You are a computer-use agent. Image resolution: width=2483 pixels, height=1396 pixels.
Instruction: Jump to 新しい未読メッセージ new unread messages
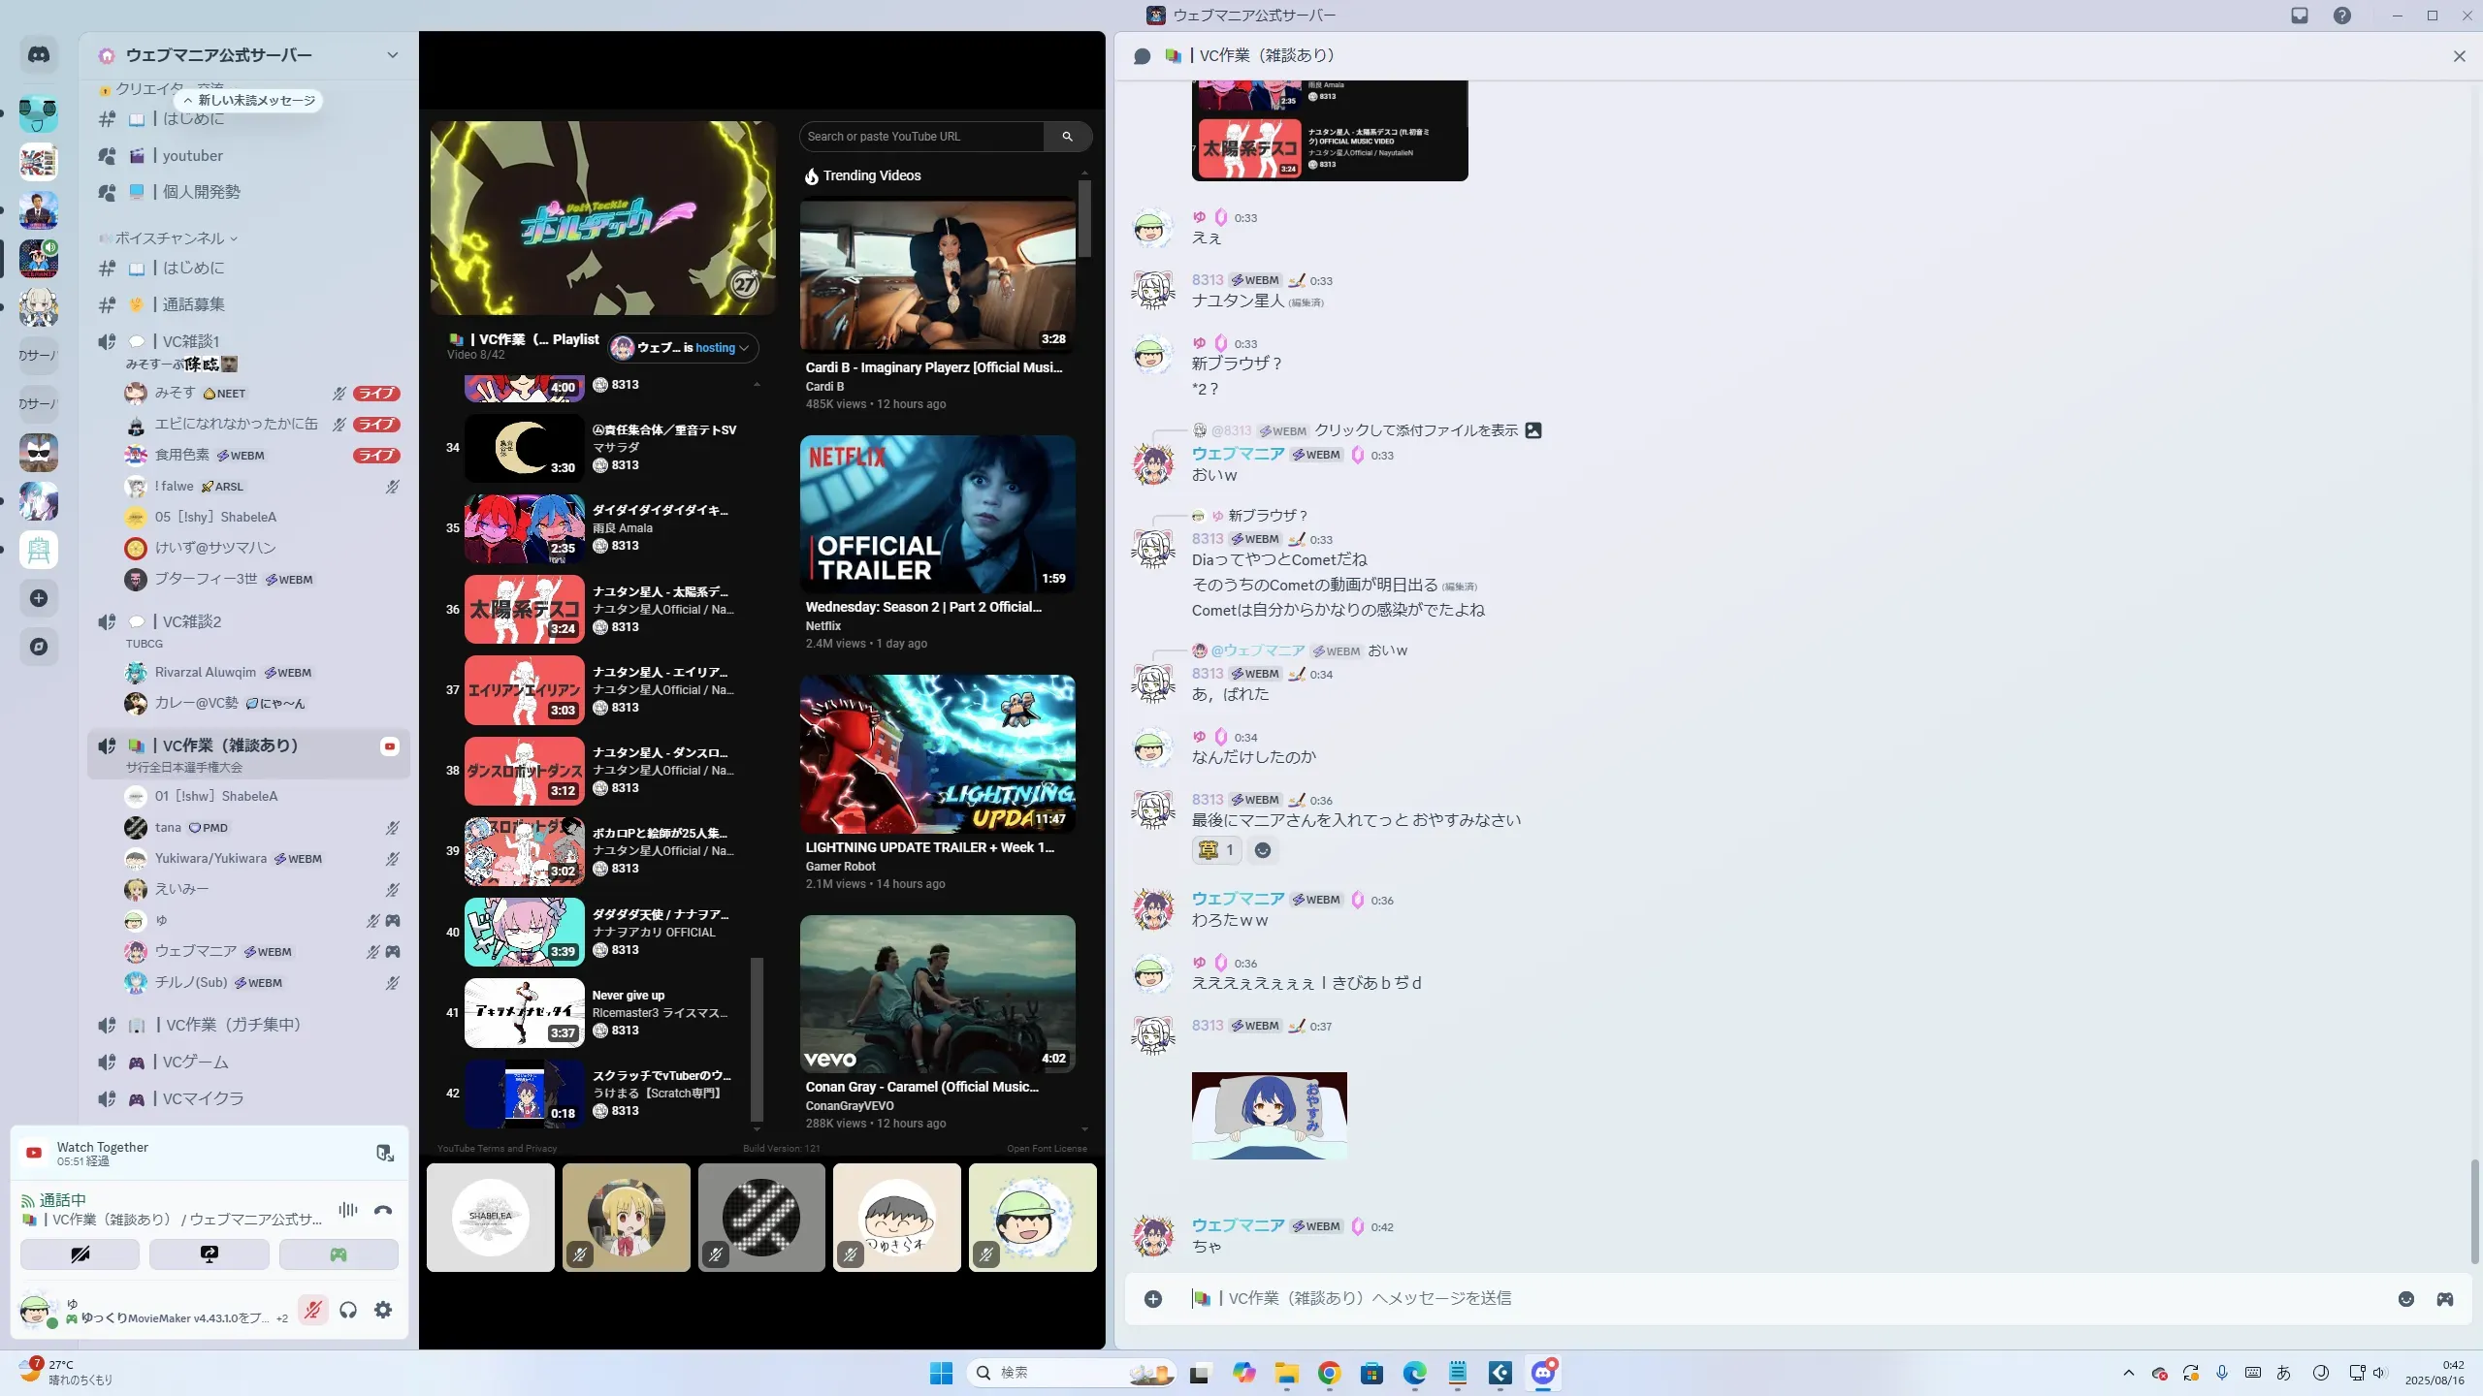[x=249, y=101]
